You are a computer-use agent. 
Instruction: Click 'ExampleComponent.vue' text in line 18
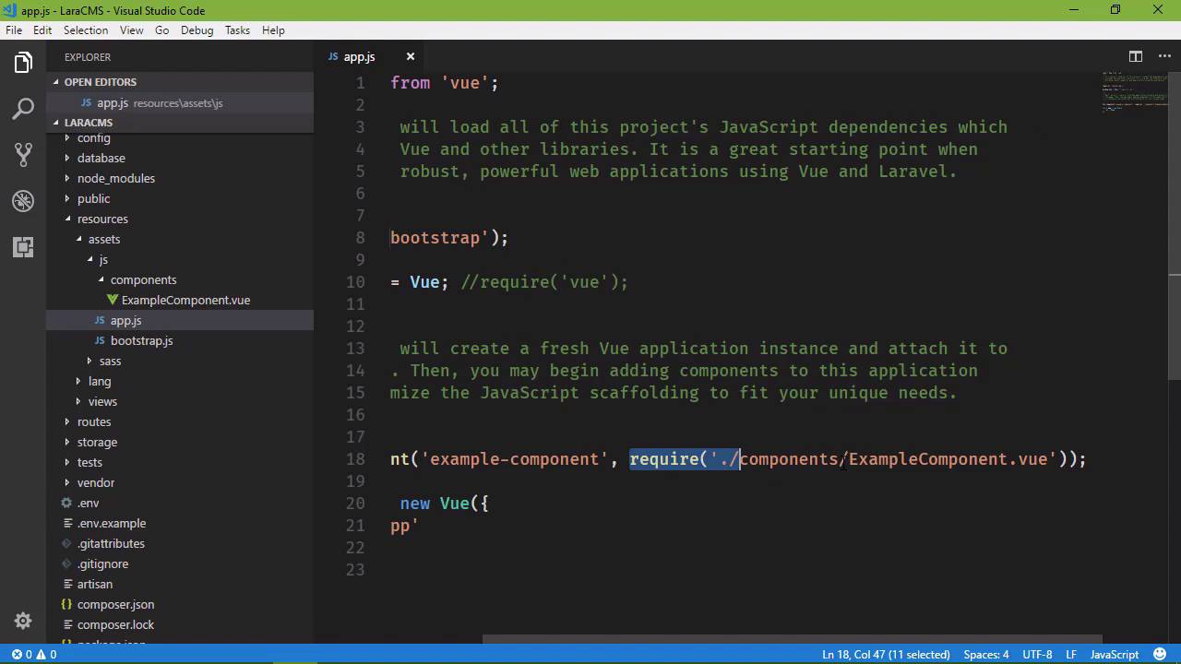coord(948,458)
